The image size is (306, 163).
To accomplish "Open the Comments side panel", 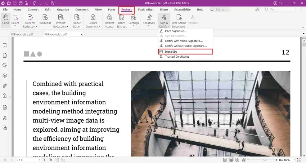I will point(5,65).
